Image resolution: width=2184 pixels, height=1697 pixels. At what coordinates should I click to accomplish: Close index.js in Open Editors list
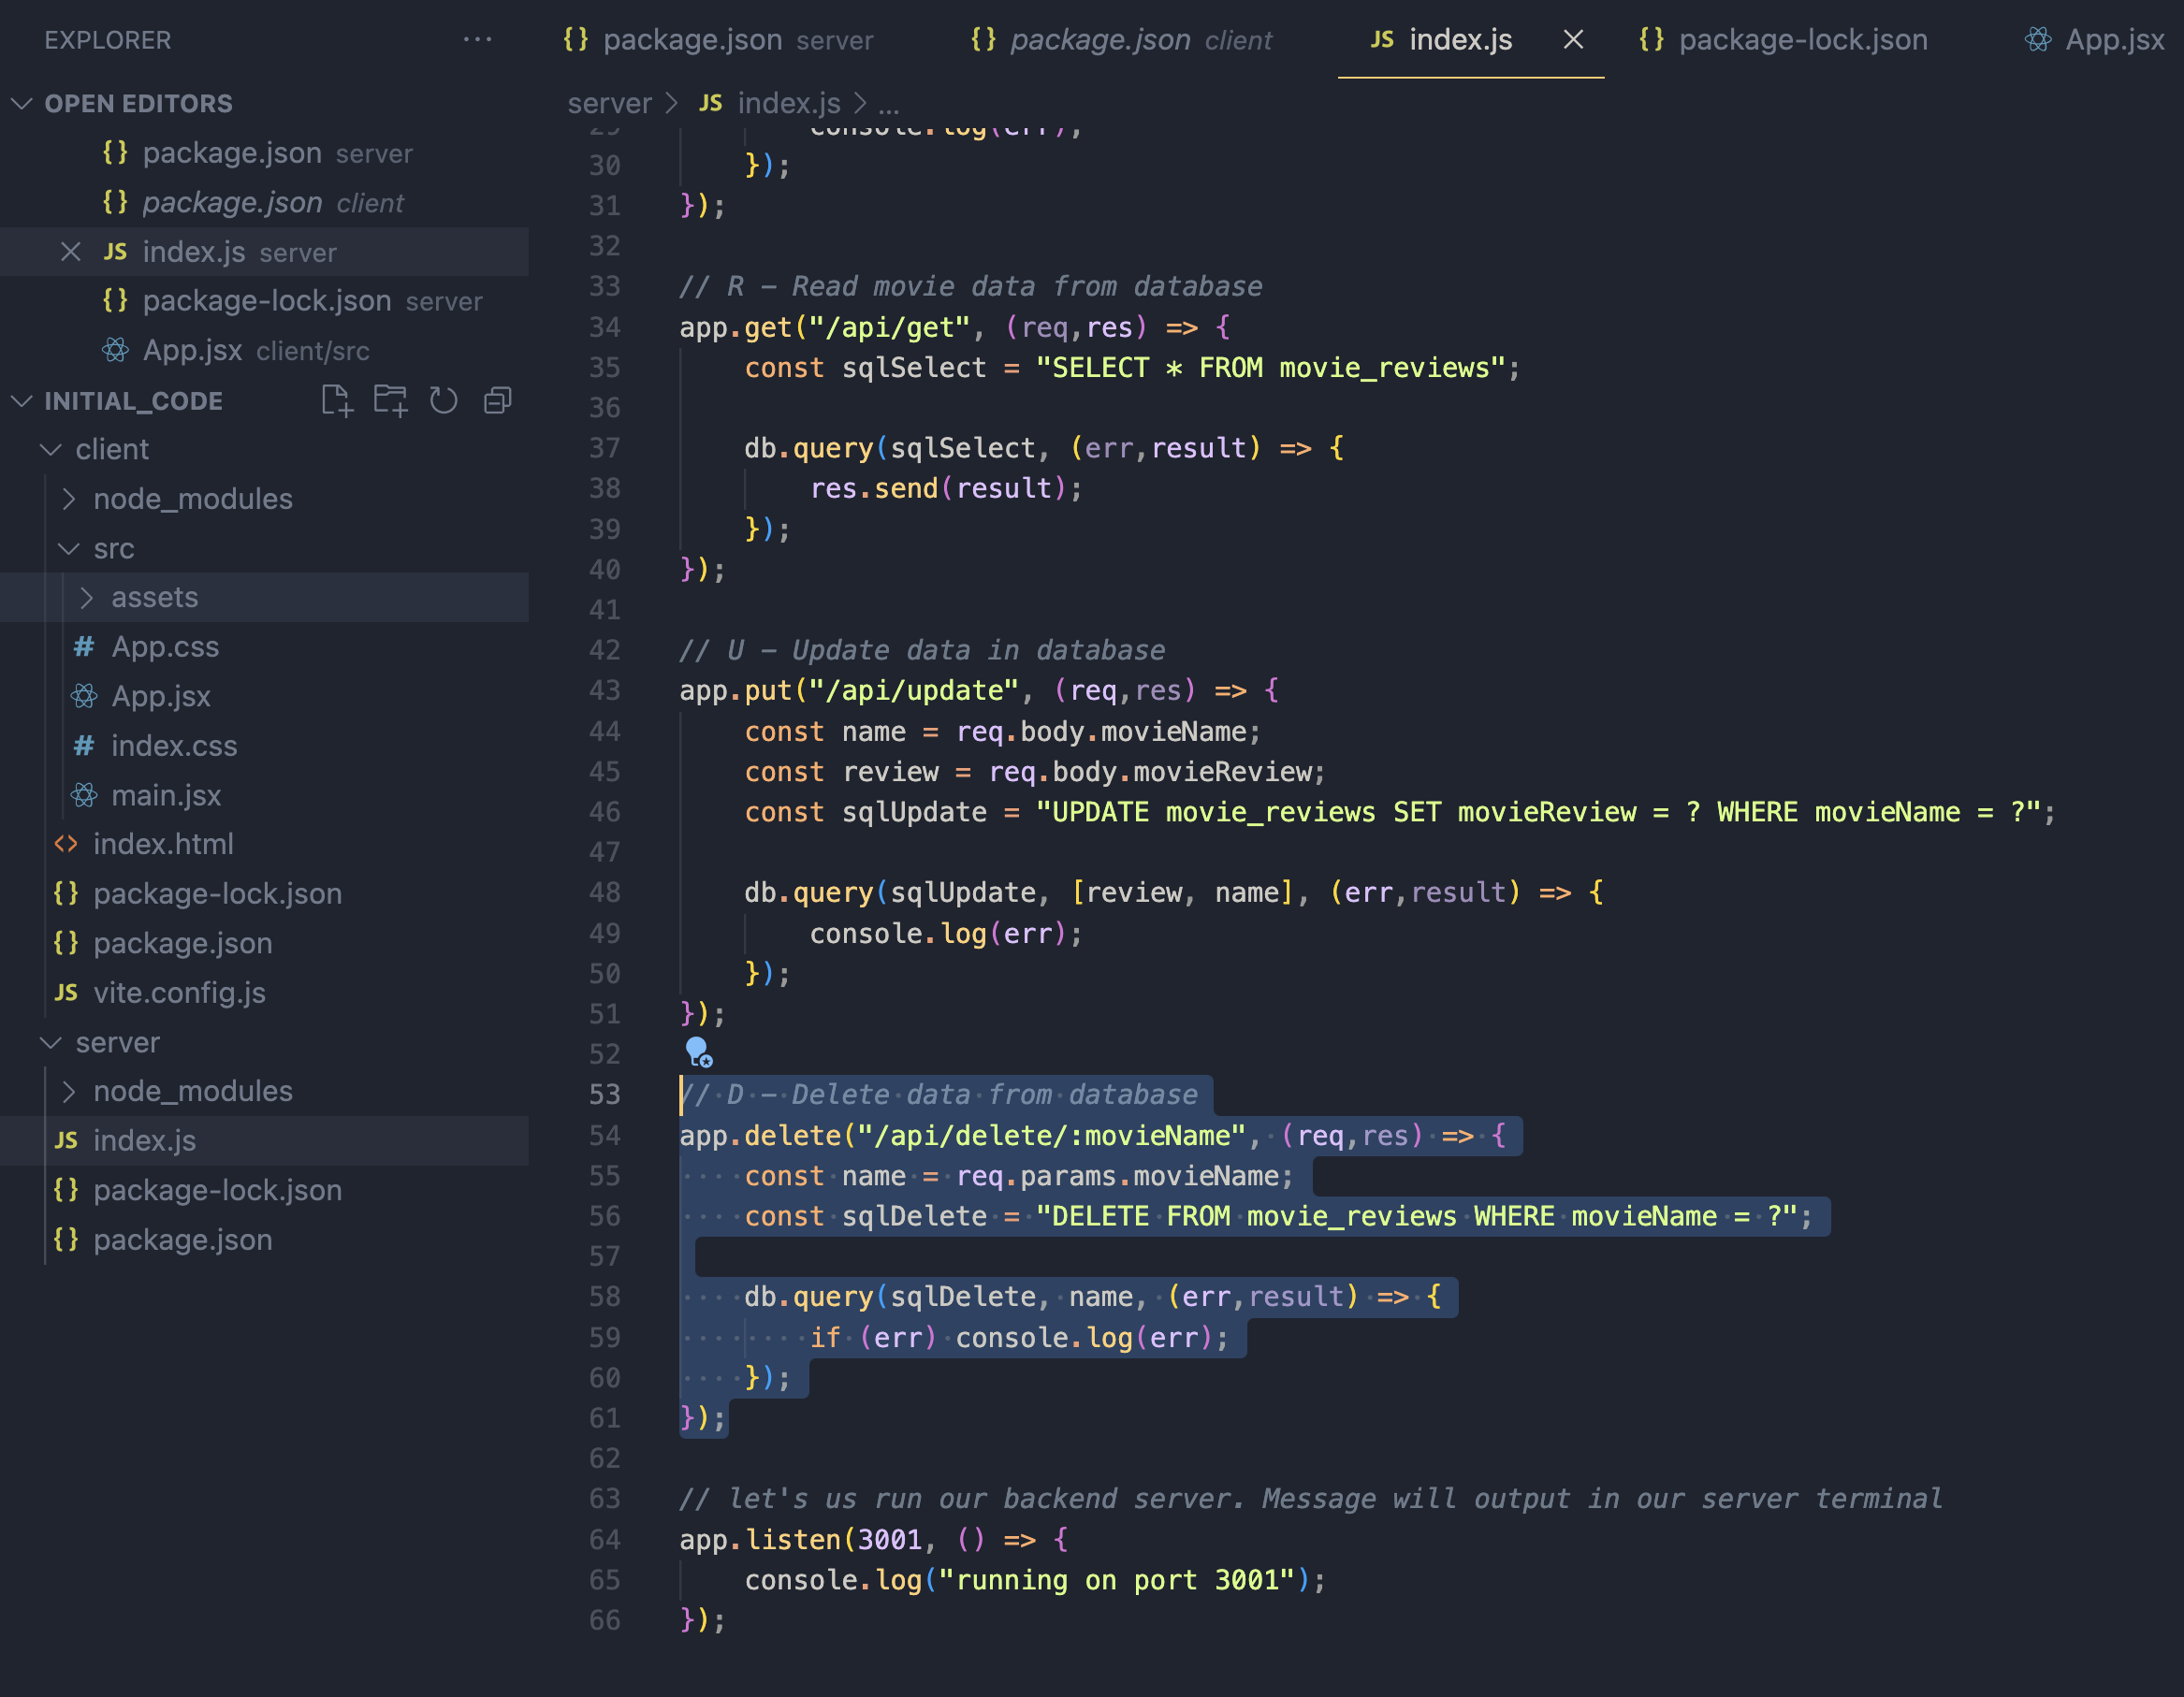pos(70,252)
